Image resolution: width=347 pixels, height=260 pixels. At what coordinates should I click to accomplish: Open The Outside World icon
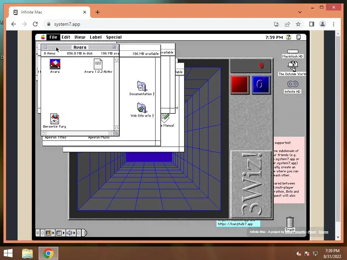[x=292, y=66]
